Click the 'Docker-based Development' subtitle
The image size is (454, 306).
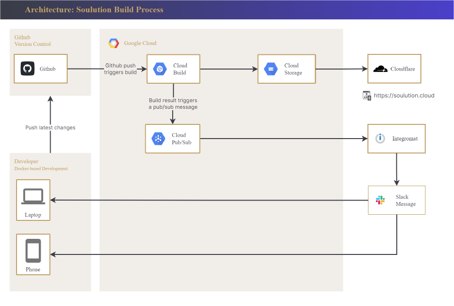(x=41, y=168)
